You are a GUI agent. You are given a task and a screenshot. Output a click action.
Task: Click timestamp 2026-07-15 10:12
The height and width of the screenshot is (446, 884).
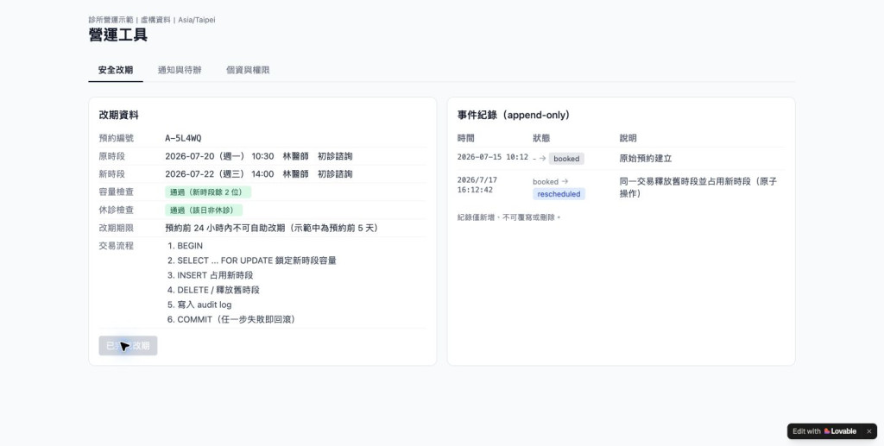(493, 157)
